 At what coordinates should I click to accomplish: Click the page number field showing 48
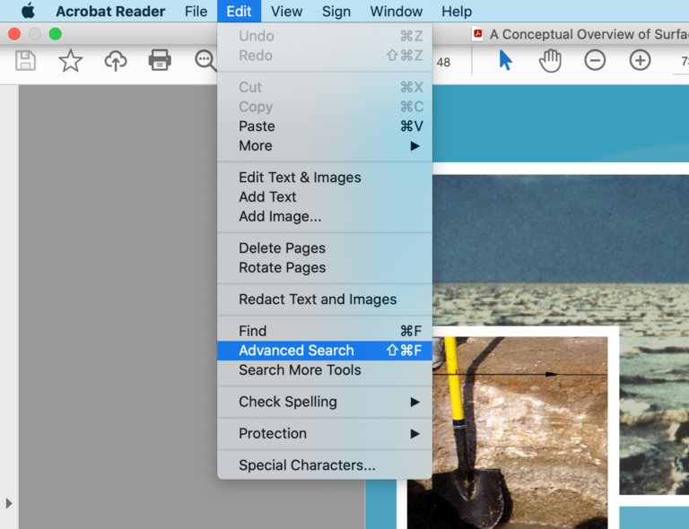443,62
